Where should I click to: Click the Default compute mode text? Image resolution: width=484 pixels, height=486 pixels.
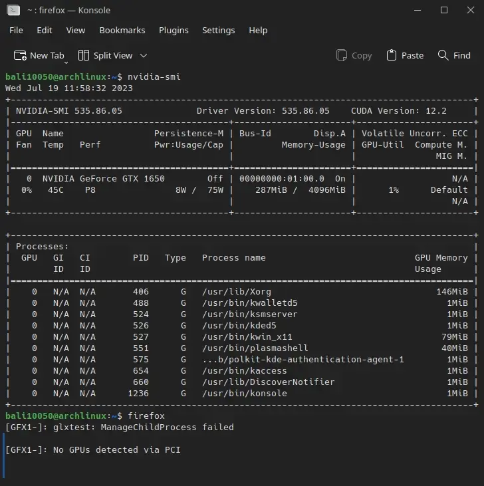pyautogui.click(x=449, y=190)
